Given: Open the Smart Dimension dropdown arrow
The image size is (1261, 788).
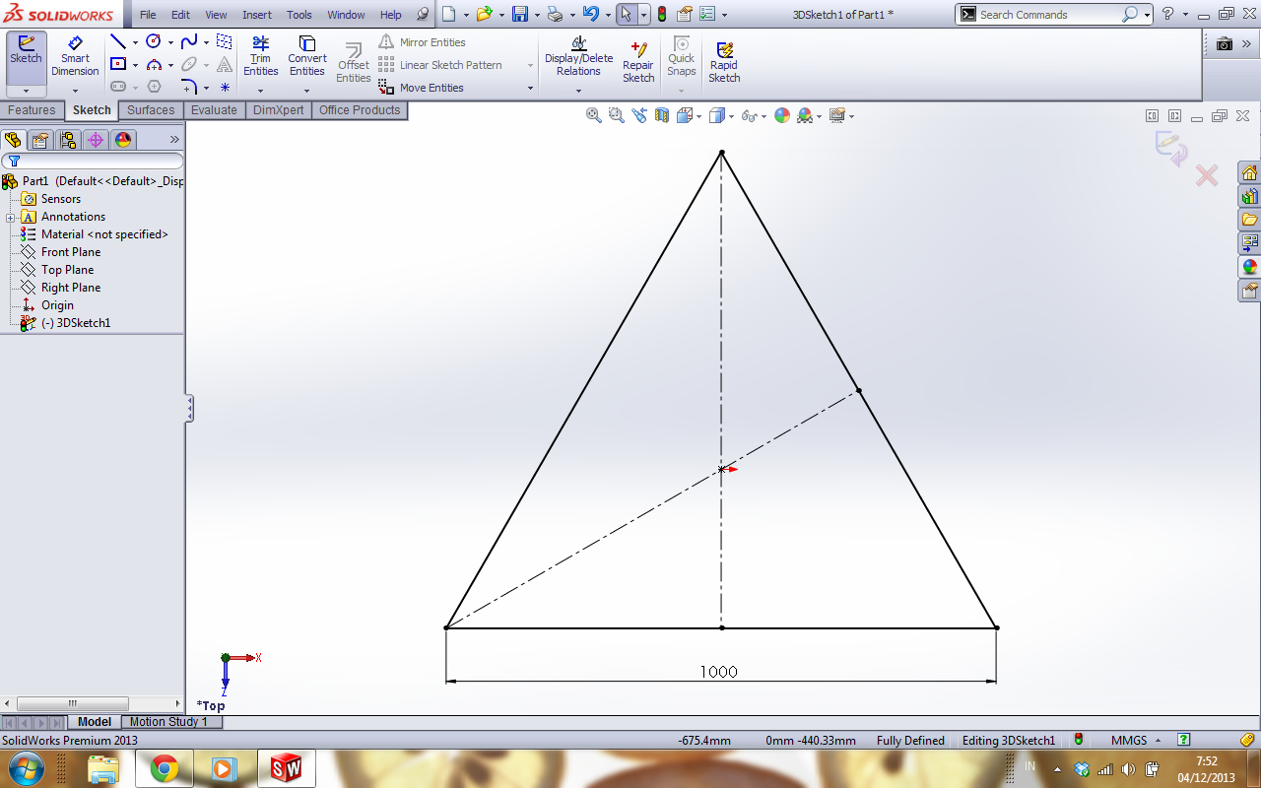Looking at the screenshot, I should [75, 91].
